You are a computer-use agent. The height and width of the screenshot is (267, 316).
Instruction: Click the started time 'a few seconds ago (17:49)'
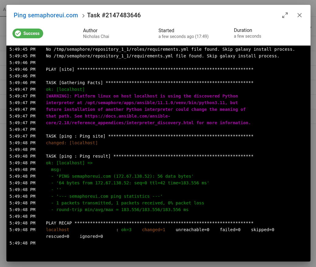pos(183,36)
